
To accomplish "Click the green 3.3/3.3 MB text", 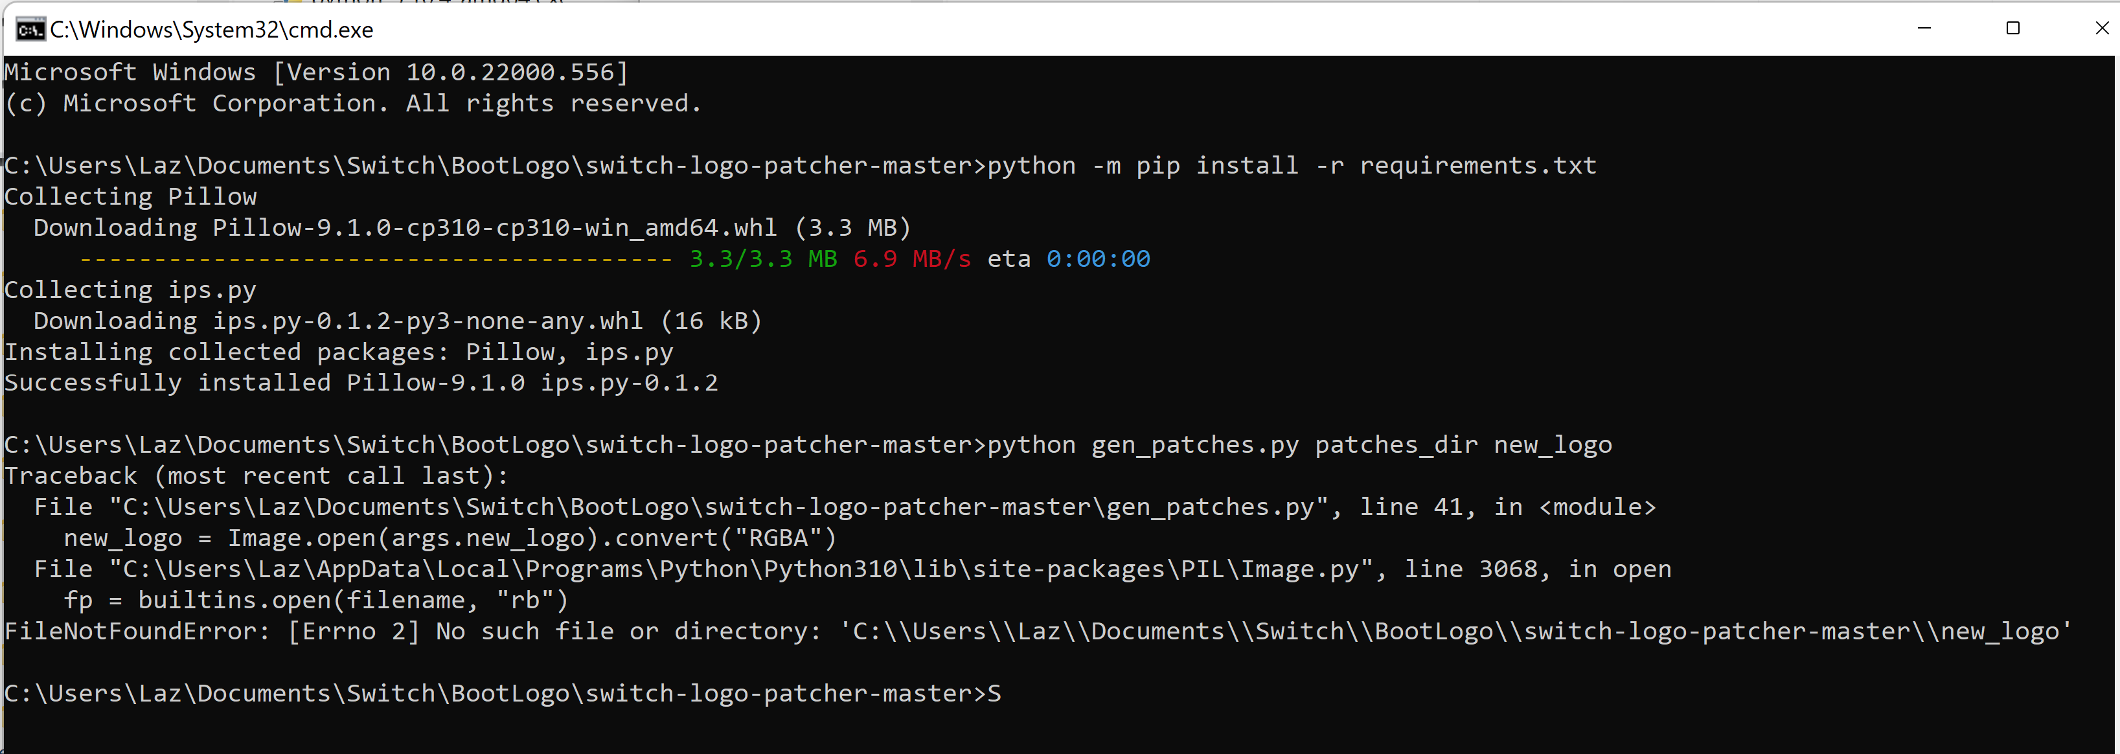I will click(x=763, y=259).
